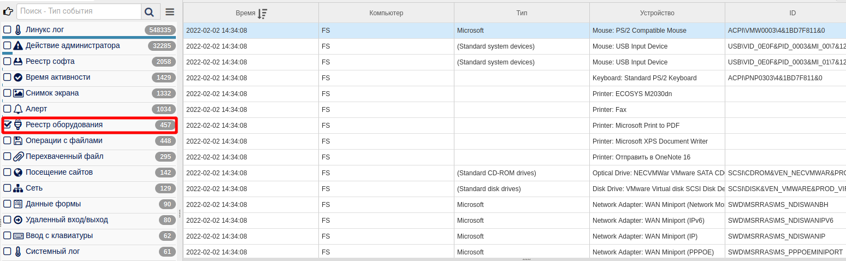Click the warning triangle icon for Действие администратора

[18, 46]
